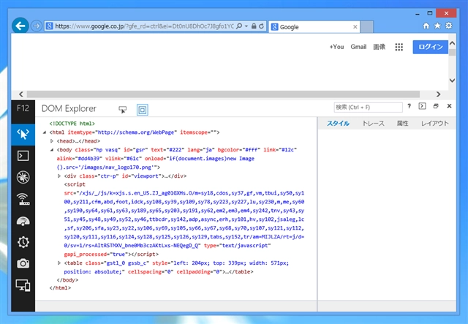Viewport: 468px width, 324px height.
Task: Click the console panel toggle icon
Action: point(422,106)
